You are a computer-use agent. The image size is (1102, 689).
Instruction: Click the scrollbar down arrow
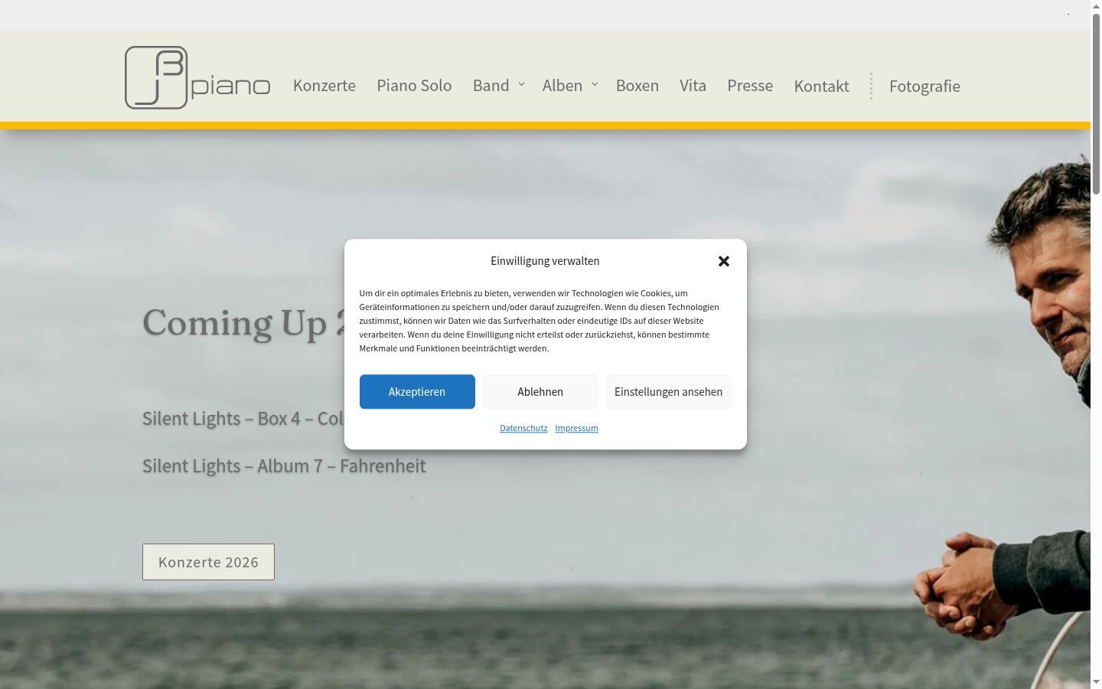[x=1096, y=682]
